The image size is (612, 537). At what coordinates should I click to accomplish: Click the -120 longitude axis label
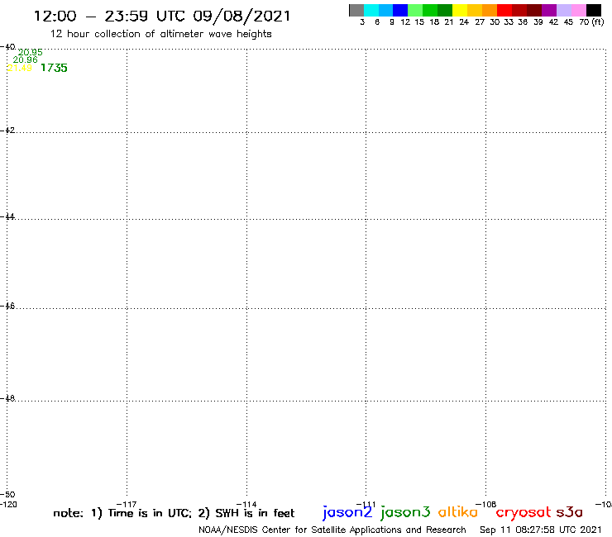(x=8, y=504)
